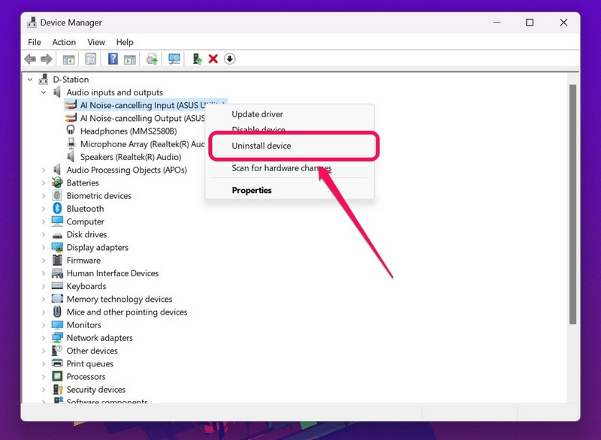601x440 pixels.
Task: Expand the Network adapters category
Action: point(44,338)
